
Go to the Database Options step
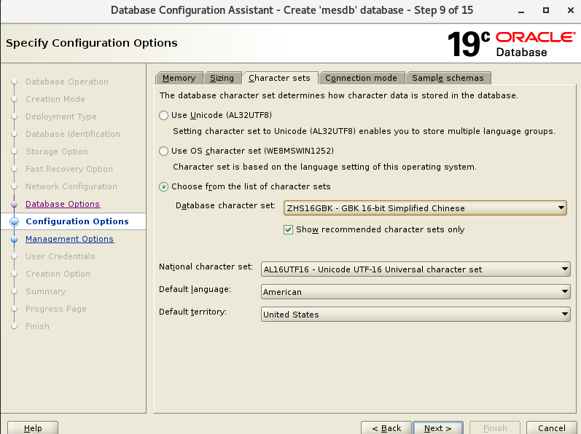tap(63, 204)
